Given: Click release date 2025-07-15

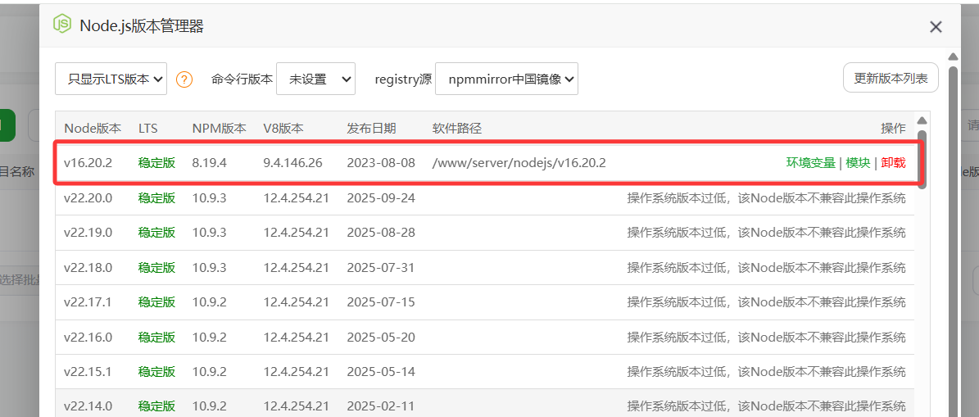Looking at the screenshot, I should pyautogui.click(x=381, y=302).
